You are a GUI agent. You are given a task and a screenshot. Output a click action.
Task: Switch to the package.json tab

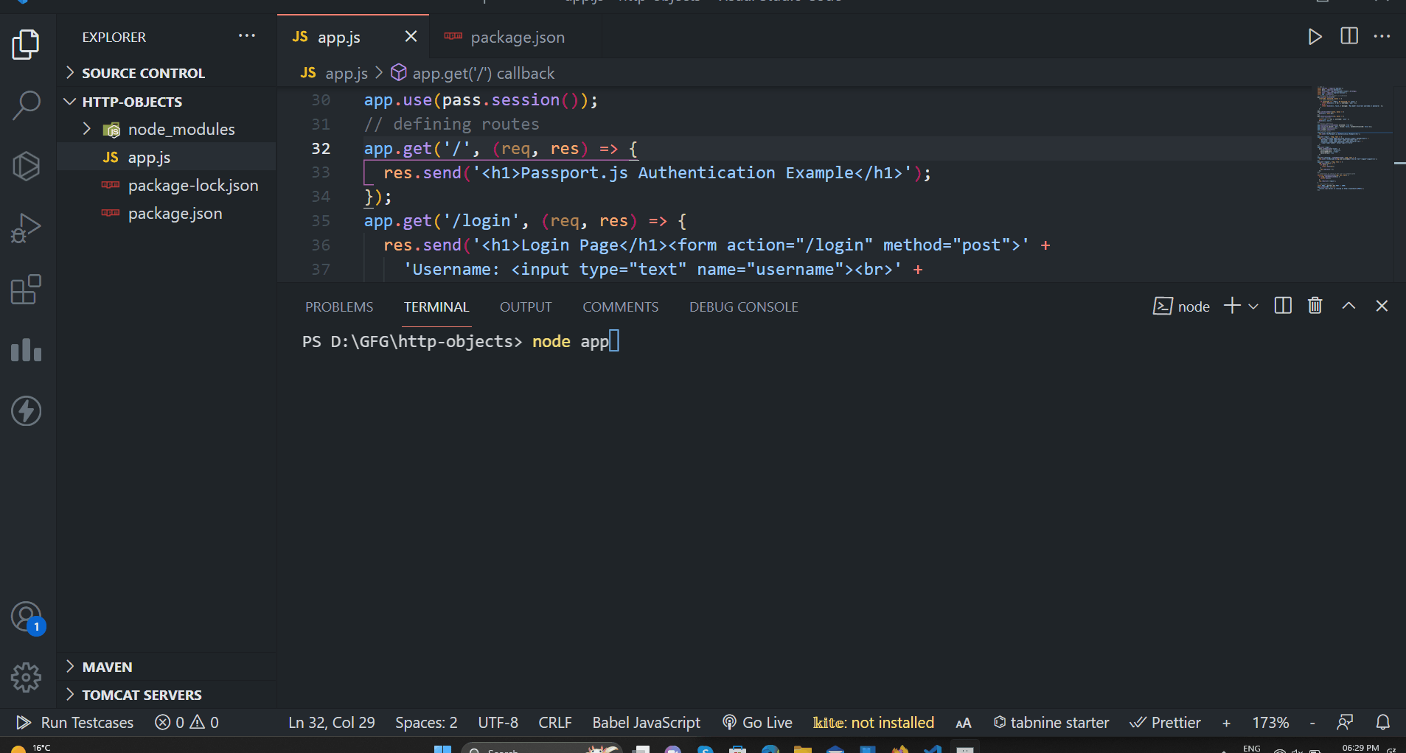[518, 36]
